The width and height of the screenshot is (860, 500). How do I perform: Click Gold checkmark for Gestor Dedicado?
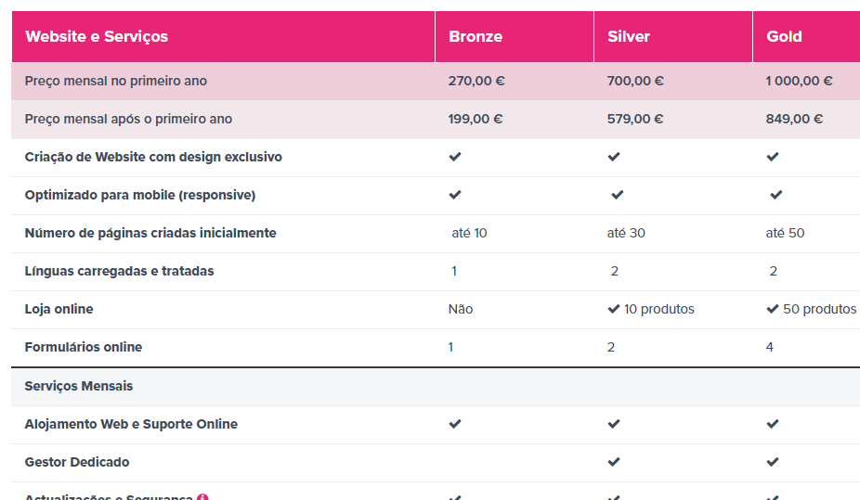pos(773,462)
